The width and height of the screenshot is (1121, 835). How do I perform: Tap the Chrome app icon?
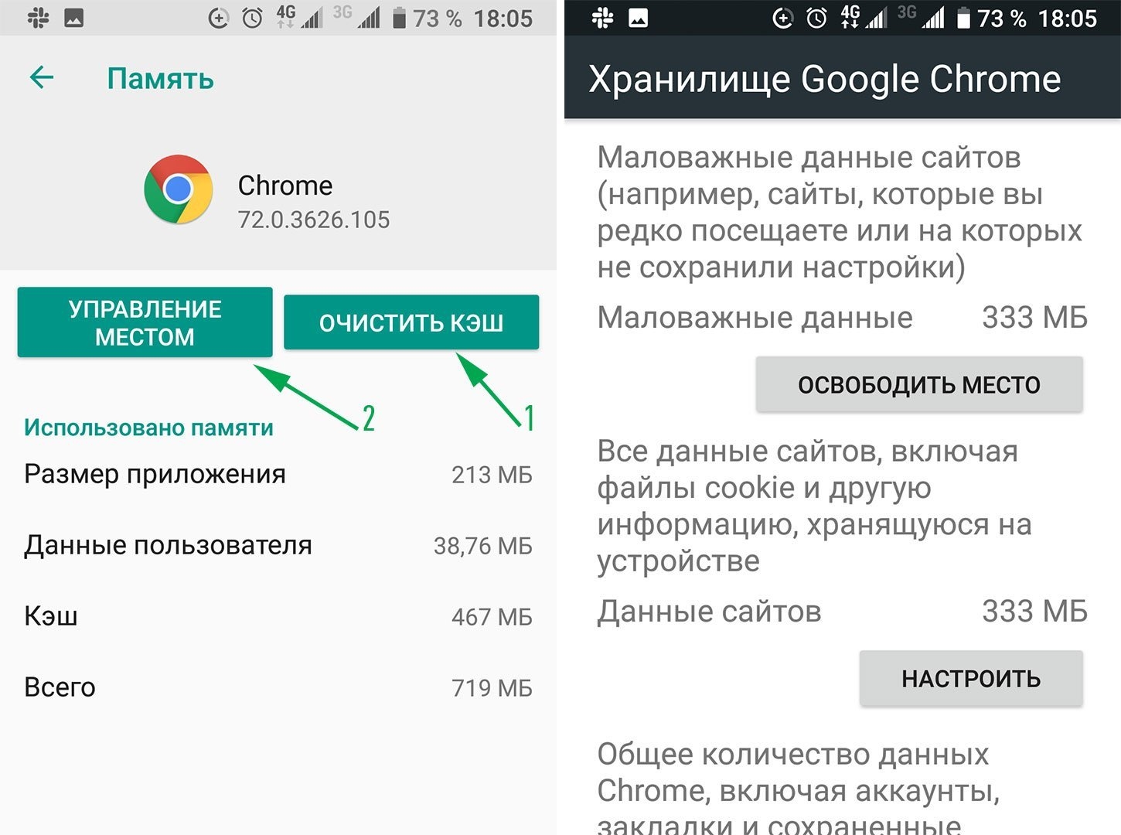coord(179,189)
